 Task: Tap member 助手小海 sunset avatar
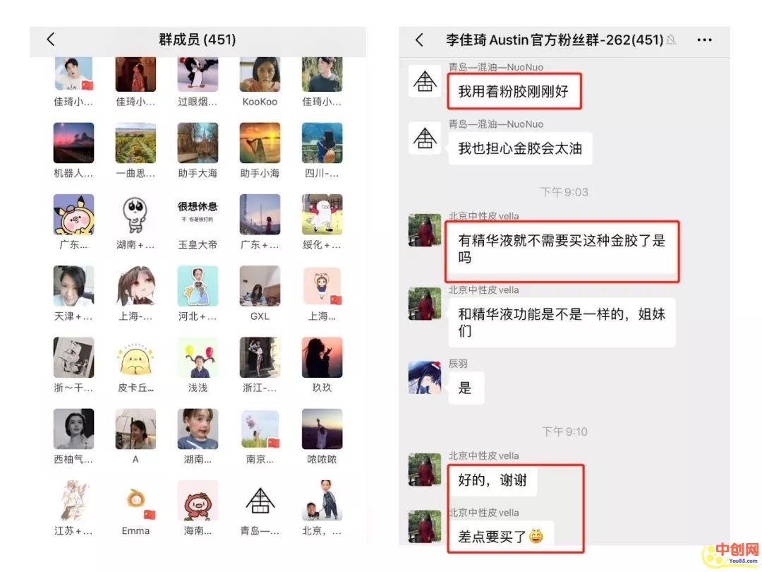point(260,143)
